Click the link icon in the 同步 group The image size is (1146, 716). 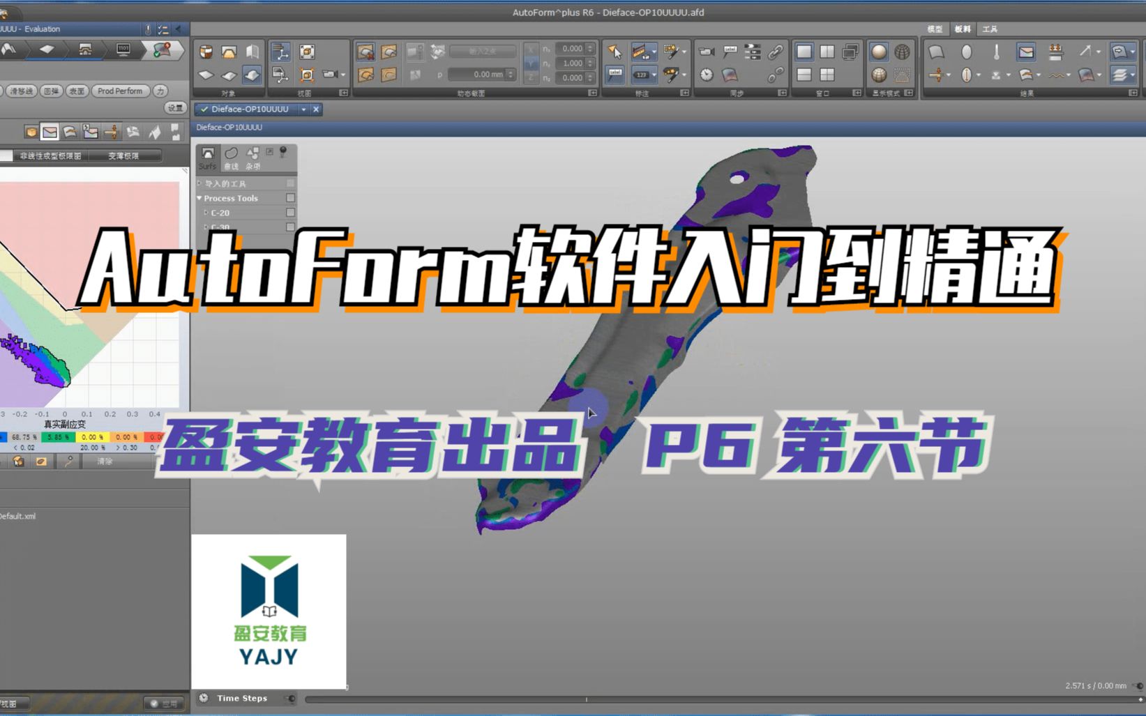(x=776, y=52)
